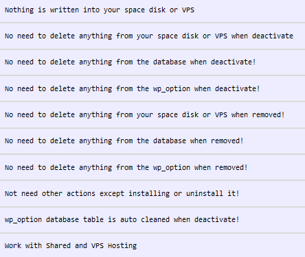Click the word 'Hosting' in the last row
The width and height of the screenshot is (305, 257).
(x=122, y=246)
